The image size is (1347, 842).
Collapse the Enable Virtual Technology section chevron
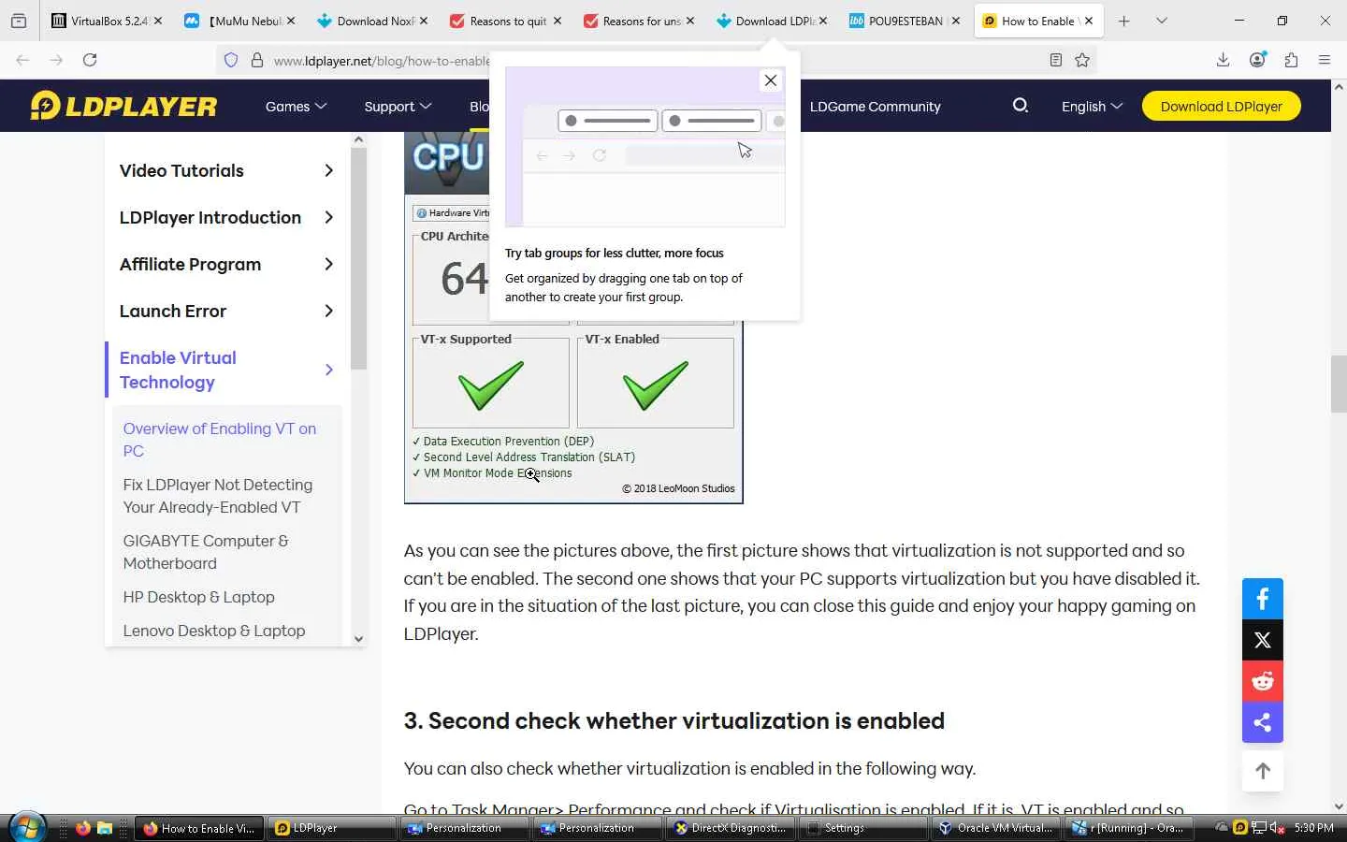click(328, 370)
